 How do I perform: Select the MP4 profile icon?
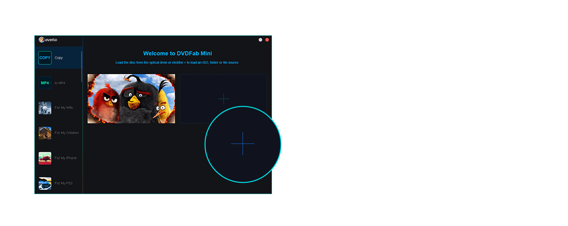tap(45, 83)
